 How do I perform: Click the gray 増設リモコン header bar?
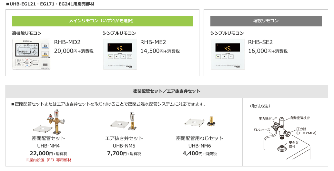(x=266, y=21)
